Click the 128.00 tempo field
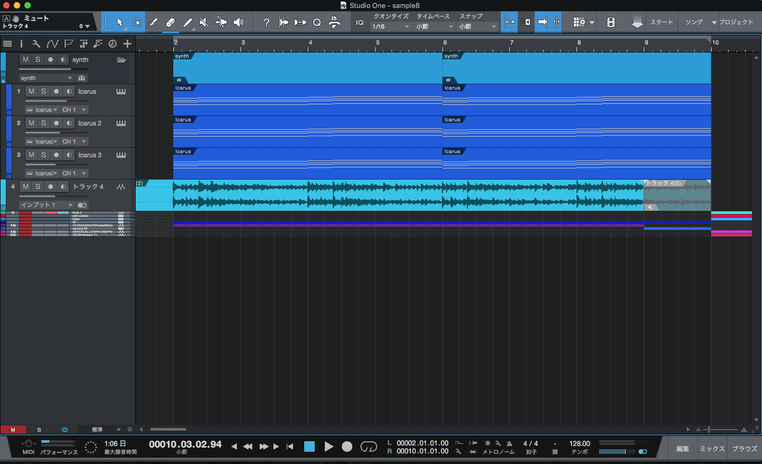The image size is (762, 464). 580,443
